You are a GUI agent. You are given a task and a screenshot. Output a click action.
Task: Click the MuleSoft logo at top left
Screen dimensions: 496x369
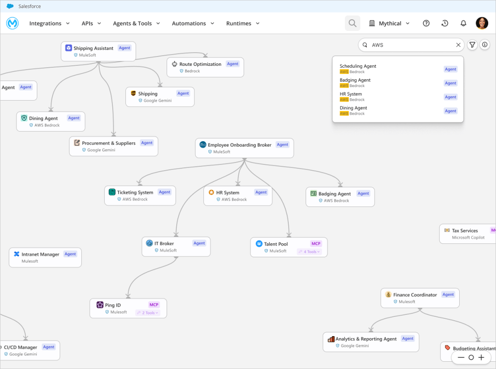(x=12, y=23)
